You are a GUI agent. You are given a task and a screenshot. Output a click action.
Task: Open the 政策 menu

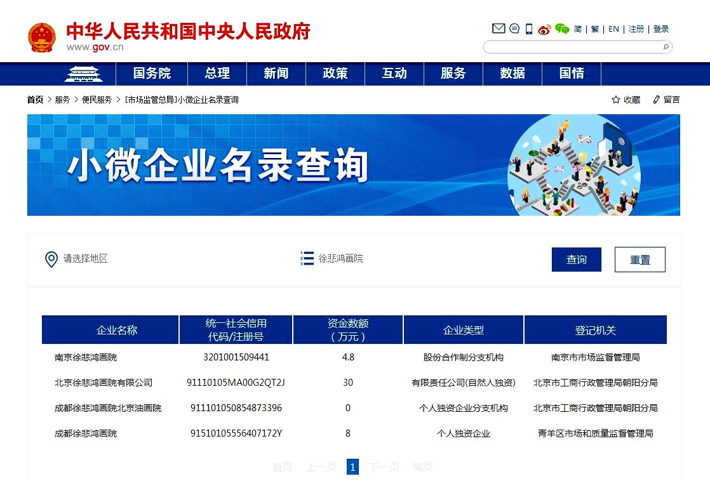coord(335,74)
